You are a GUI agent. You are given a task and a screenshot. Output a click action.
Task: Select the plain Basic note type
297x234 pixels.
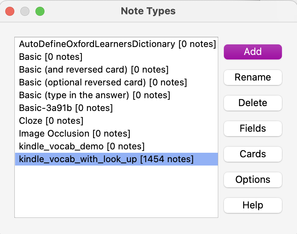51,57
